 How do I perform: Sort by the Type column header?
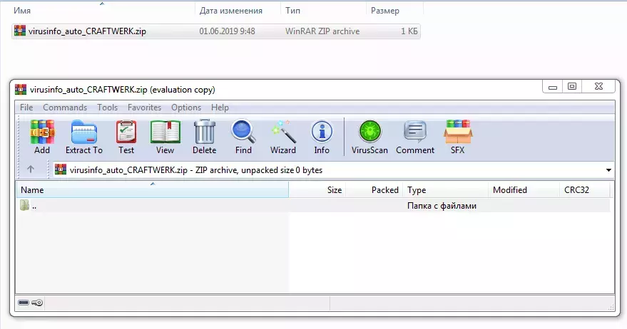(446, 189)
